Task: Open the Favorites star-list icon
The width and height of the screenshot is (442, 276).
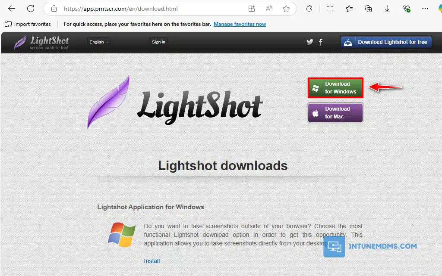Action: point(349,9)
